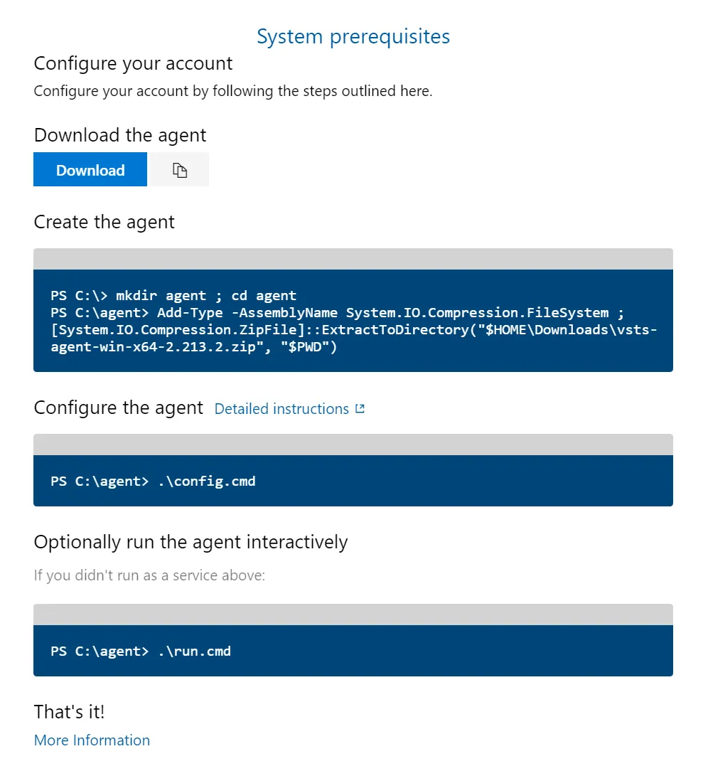Viewport: 703px width, 766px height.
Task: Copy the agent download URL icon
Action: (180, 170)
